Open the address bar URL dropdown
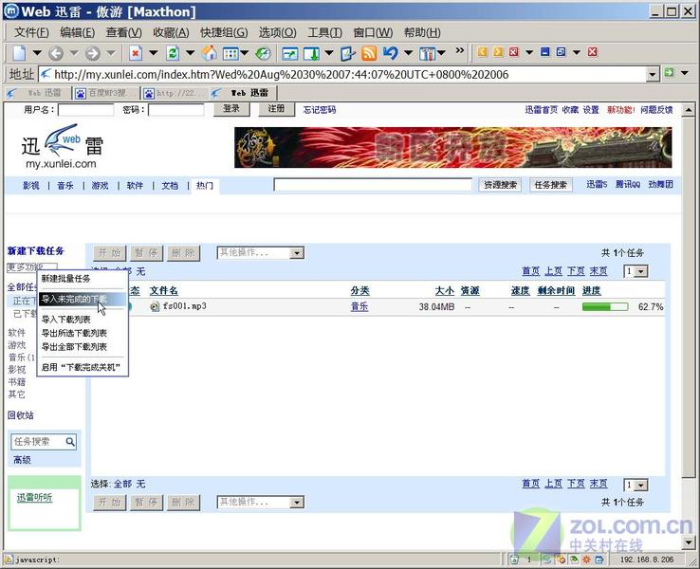This screenshot has height=569, width=700. pos(653,74)
